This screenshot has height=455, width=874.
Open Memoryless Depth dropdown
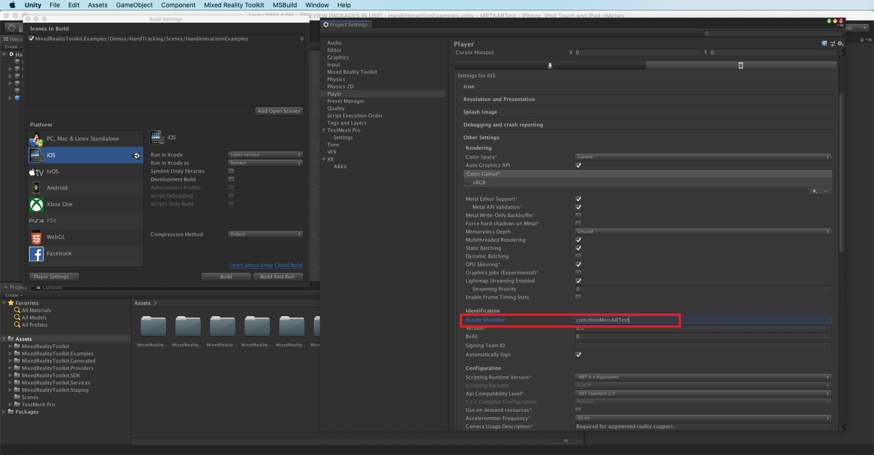coord(703,232)
